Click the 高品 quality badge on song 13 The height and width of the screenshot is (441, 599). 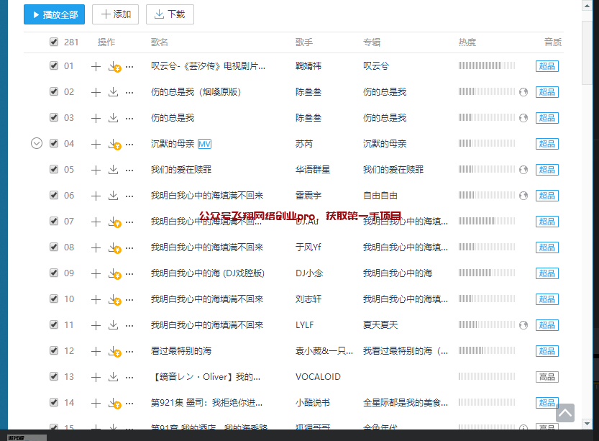(547, 377)
